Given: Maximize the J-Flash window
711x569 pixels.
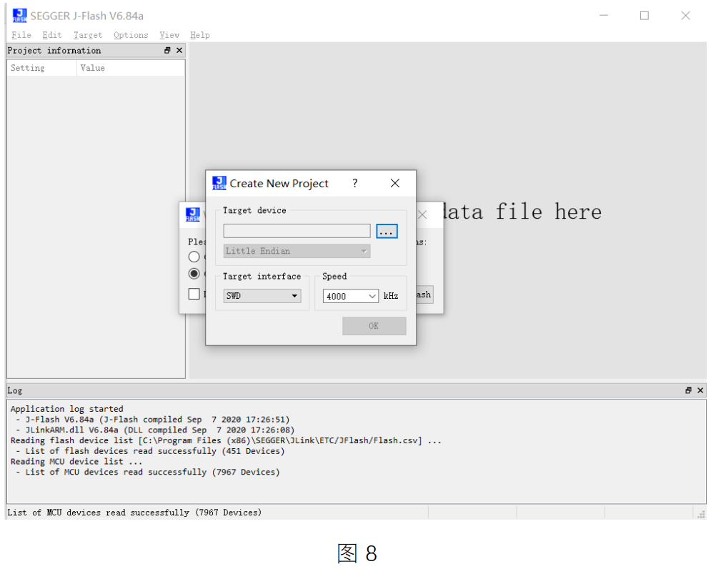Looking at the screenshot, I should click(645, 16).
